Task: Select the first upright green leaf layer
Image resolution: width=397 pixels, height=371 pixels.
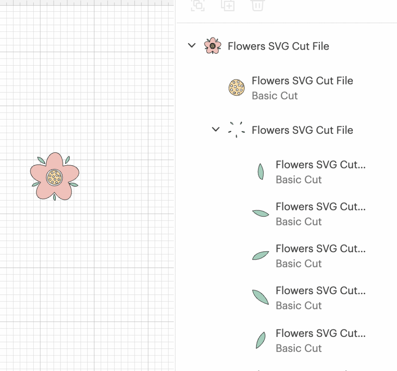Action: pyautogui.click(x=261, y=172)
